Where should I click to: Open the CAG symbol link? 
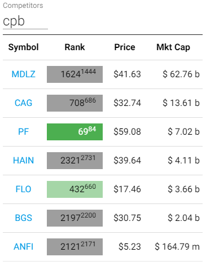pyautogui.click(x=23, y=103)
